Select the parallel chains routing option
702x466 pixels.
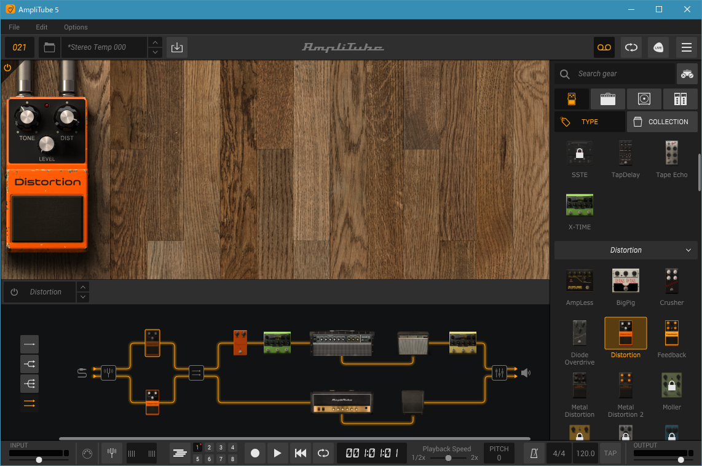tap(29, 404)
